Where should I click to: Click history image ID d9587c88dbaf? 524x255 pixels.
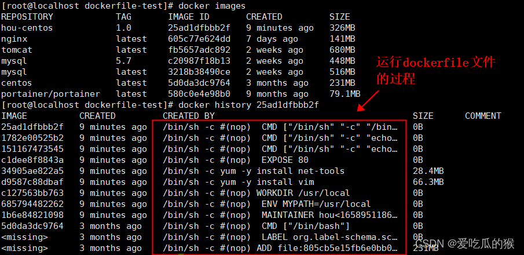pos(32,183)
